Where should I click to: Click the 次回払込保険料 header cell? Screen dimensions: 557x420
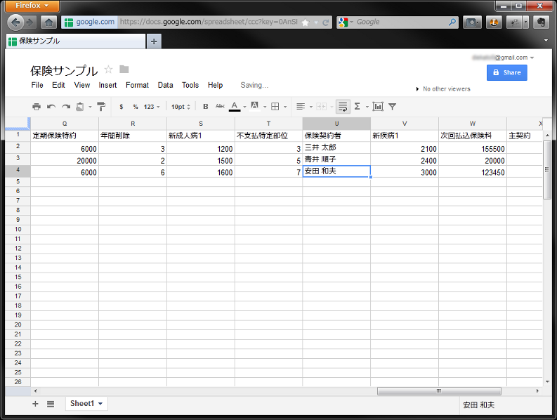[x=473, y=136]
